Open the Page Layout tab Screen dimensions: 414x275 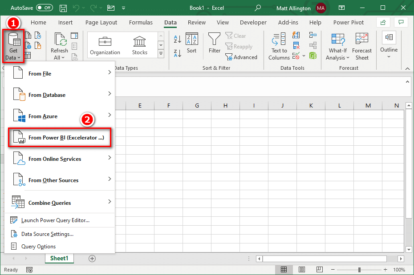coord(101,23)
